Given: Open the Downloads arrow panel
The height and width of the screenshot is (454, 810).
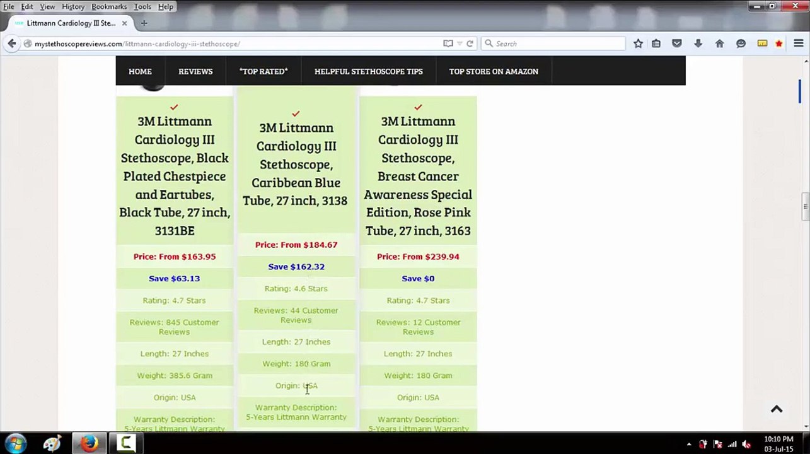Looking at the screenshot, I should (698, 44).
